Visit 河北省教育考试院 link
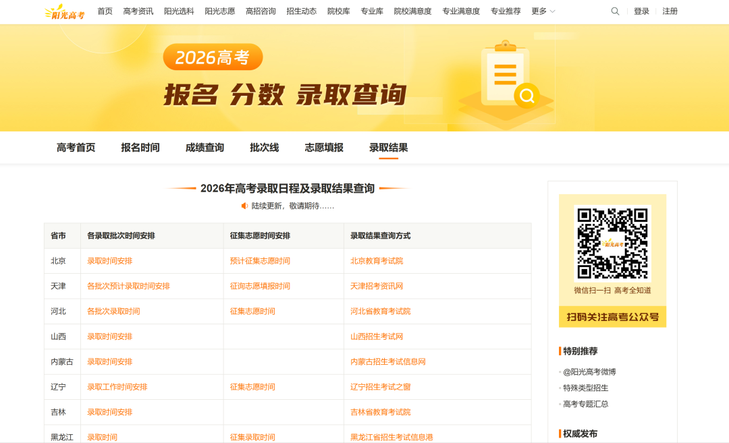 380,311
